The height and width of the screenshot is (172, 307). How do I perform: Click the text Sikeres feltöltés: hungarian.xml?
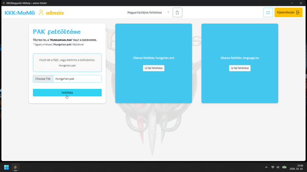[x=153, y=58]
